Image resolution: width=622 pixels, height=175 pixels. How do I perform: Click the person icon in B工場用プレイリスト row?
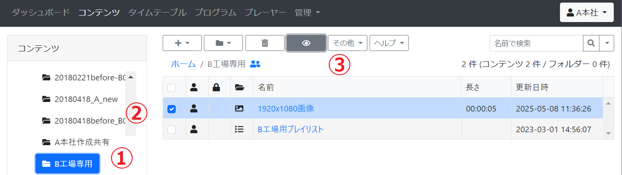[x=194, y=129]
